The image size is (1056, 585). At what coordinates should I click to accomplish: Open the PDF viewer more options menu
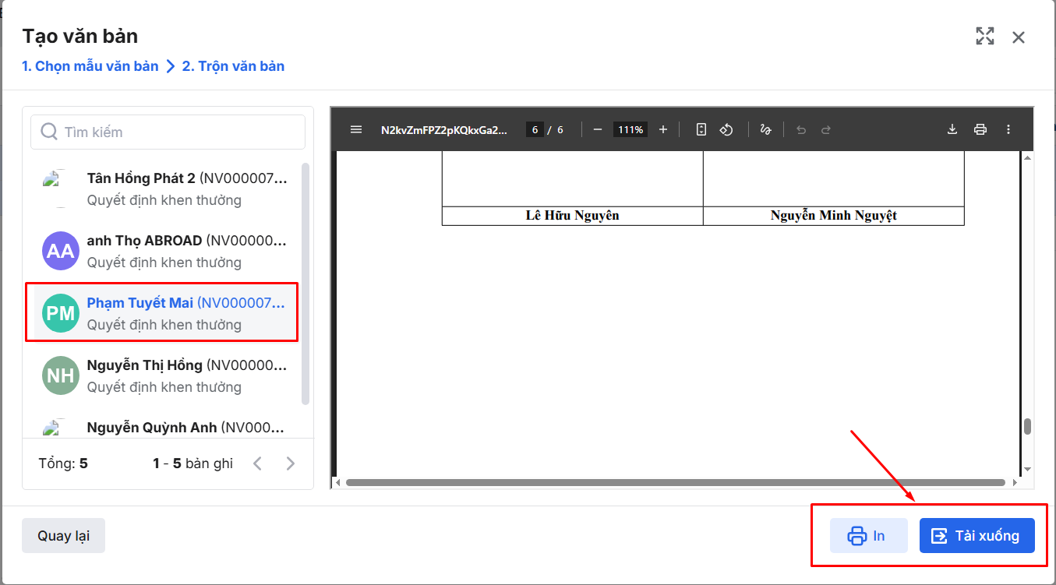(x=1008, y=129)
